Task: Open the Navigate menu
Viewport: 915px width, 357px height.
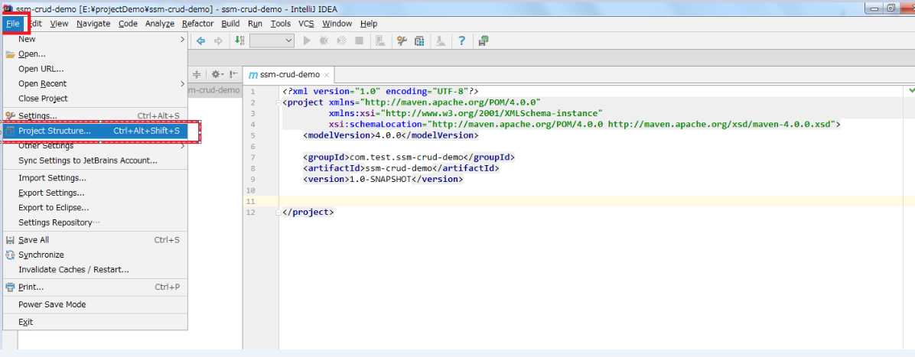Action: [x=93, y=24]
